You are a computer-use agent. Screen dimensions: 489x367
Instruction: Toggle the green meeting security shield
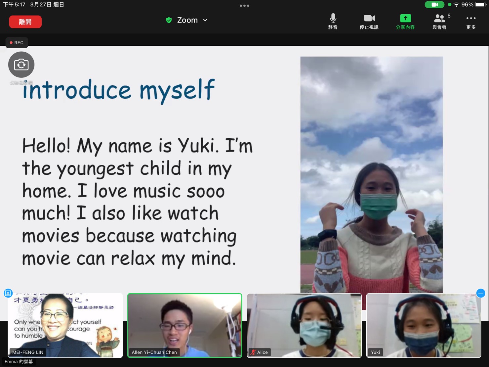click(169, 20)
